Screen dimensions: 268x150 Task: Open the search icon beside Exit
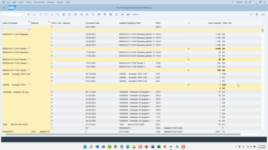251,15
